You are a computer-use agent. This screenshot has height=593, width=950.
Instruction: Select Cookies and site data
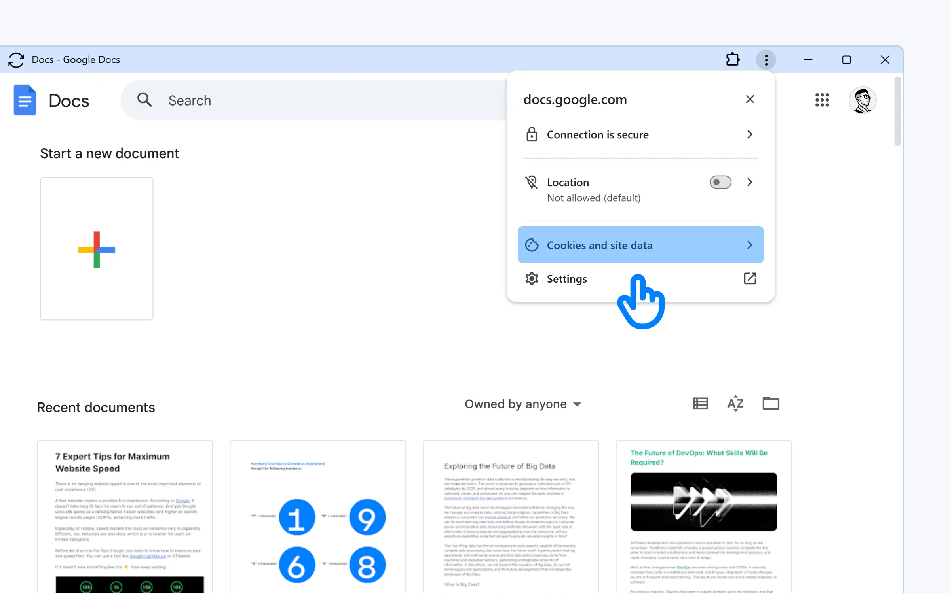[x=640, y=245]
